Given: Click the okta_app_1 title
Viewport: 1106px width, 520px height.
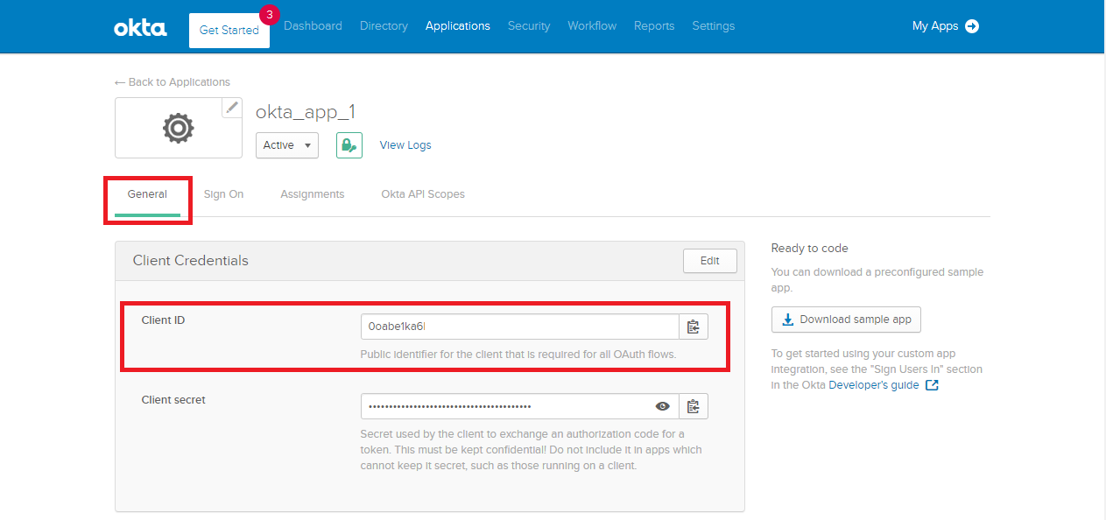Looking at the screenshot, I should click(306, 112).
